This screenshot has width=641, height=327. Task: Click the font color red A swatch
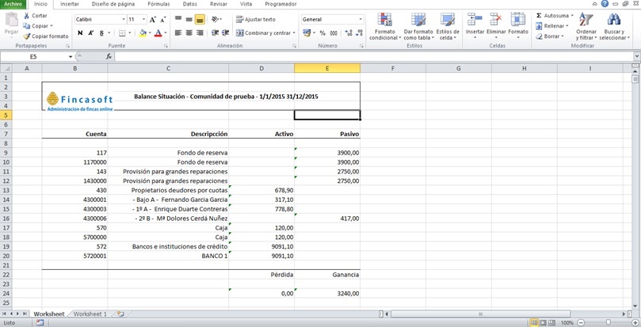pos(158,33)
